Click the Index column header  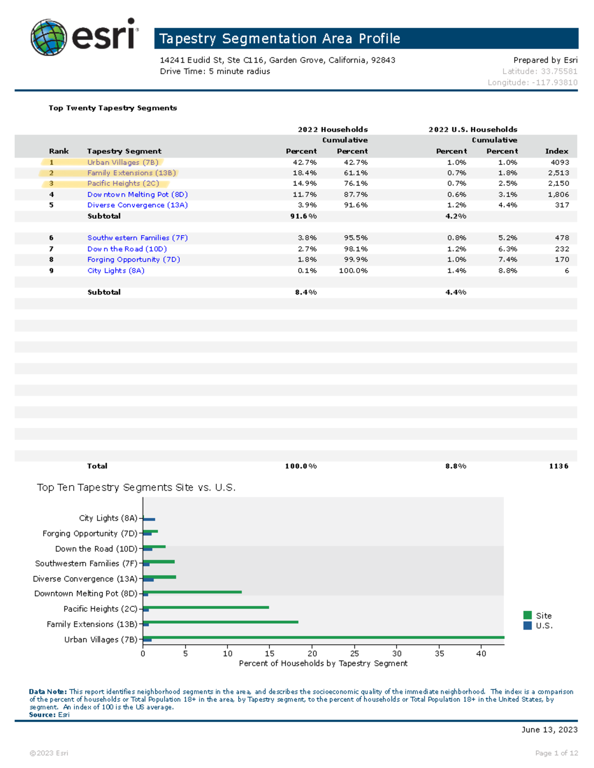tap(556, 151)
